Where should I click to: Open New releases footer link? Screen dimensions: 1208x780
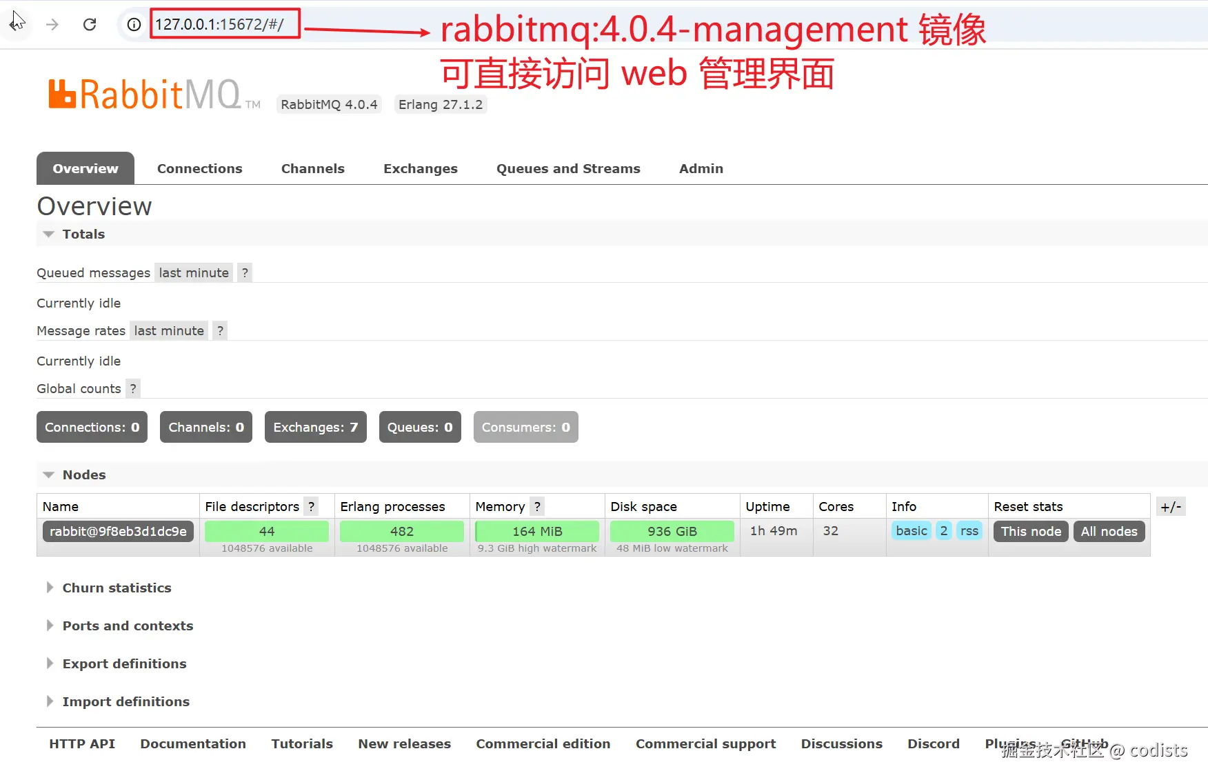pos(405,744)
